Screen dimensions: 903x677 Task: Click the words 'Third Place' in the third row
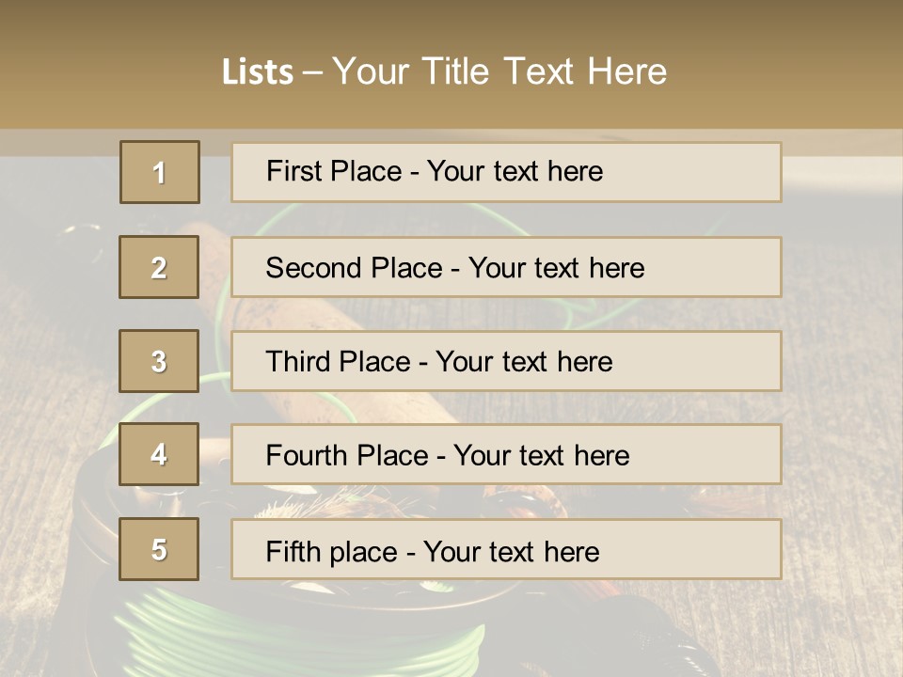(x=338, y=361)
